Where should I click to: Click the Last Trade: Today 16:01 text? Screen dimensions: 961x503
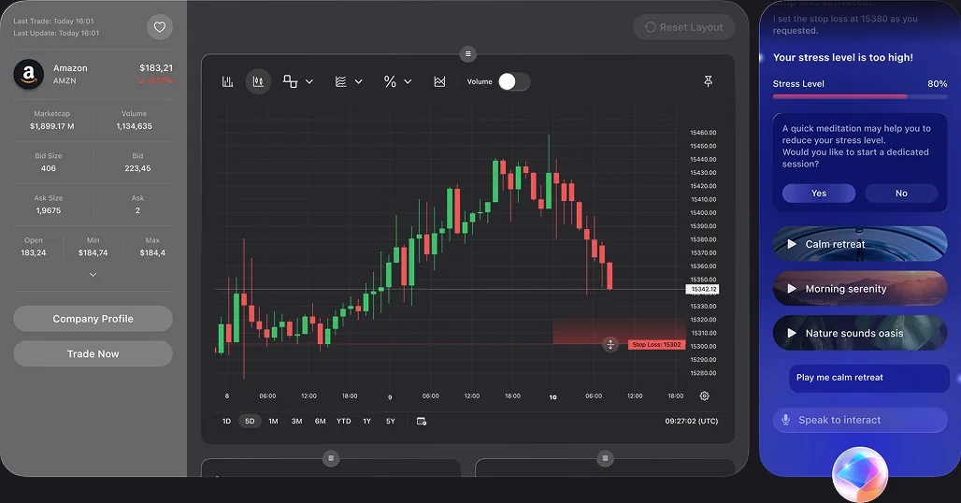tap(53, 21)
